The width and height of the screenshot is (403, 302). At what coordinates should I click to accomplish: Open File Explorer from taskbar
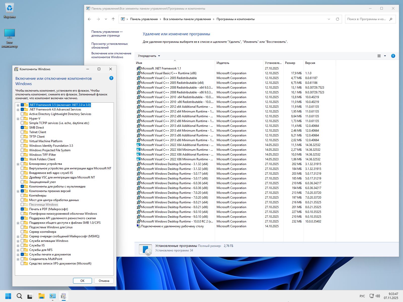click(41, 296)
